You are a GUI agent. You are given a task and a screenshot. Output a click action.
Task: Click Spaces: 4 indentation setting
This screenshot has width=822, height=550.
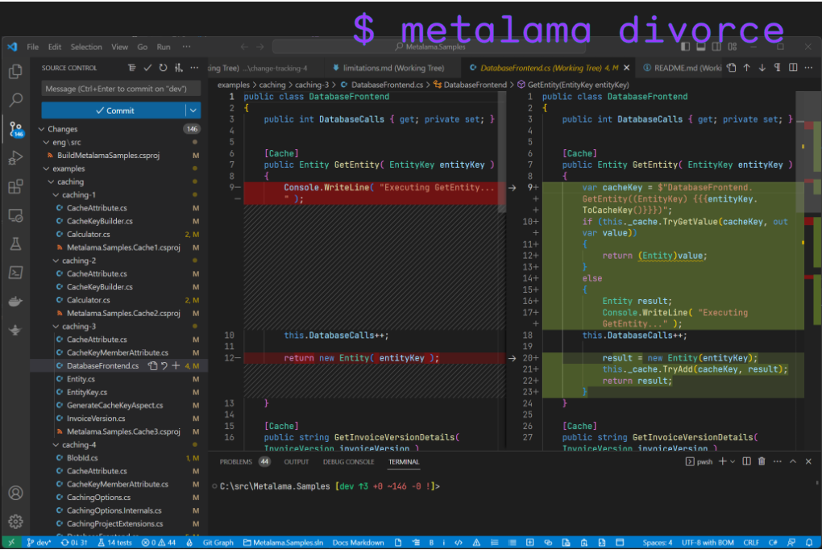point(658,542)
